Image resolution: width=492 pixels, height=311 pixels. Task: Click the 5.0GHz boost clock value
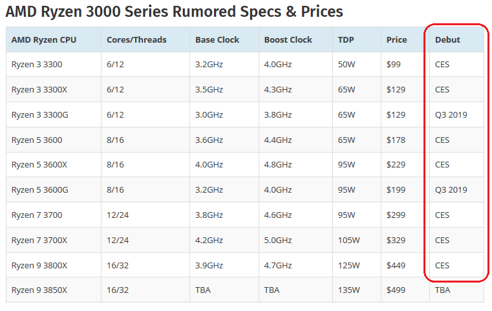click(x=277, y=240)
